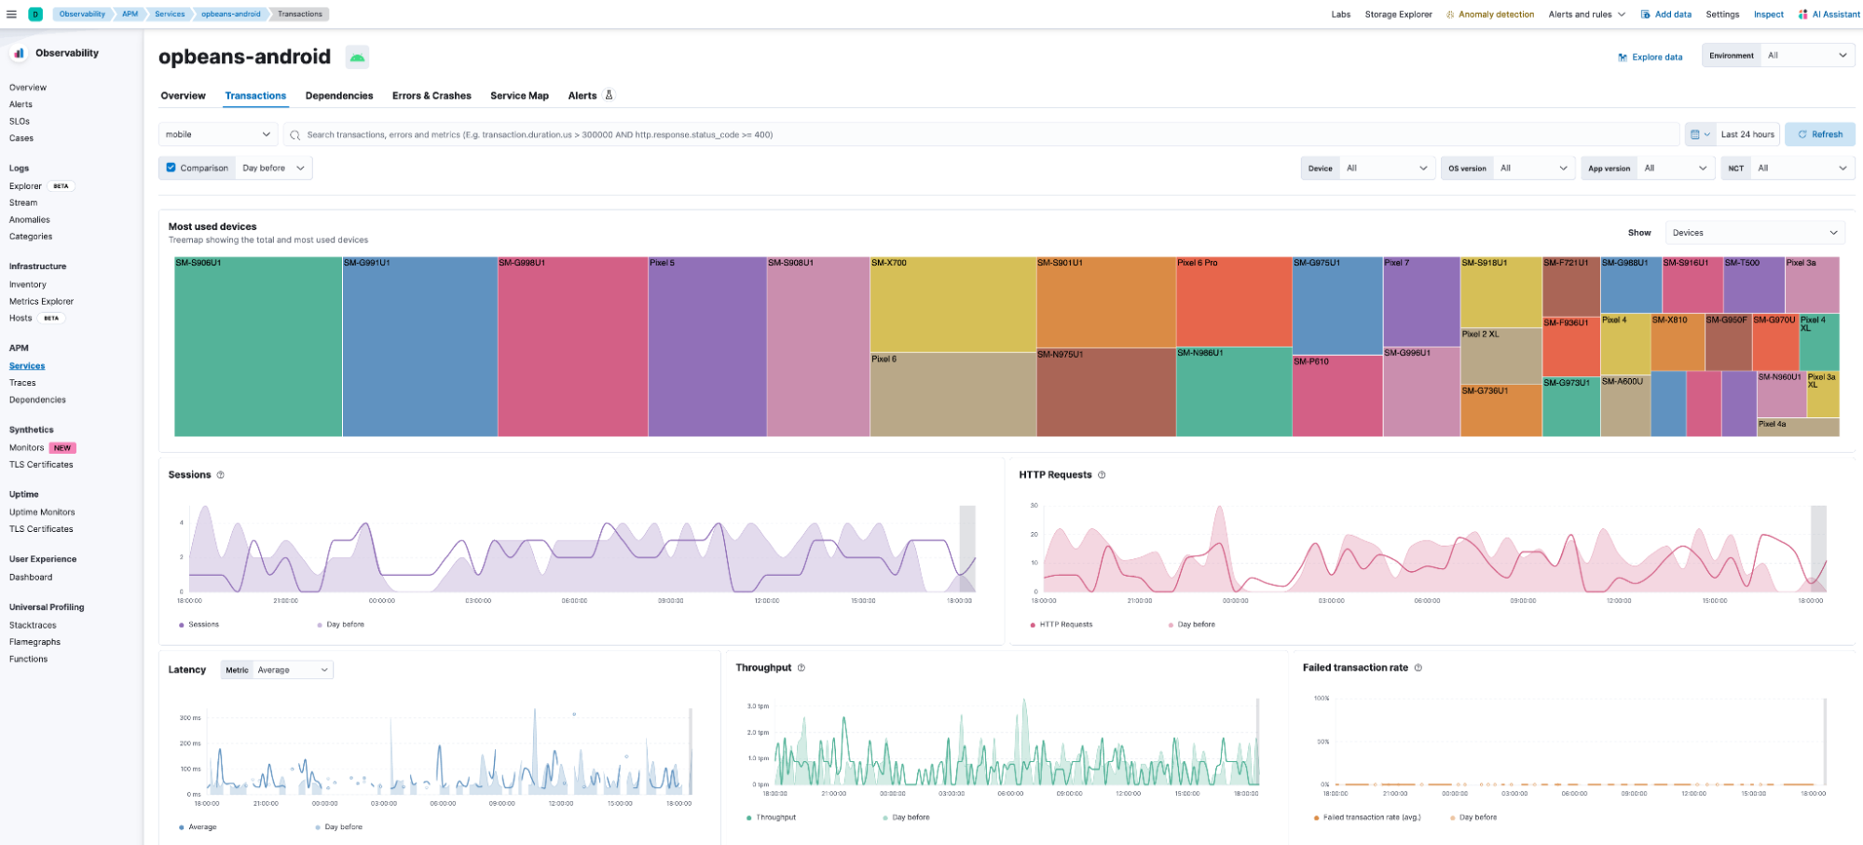The image size is (1863, 845).
Task: Toggle the Sessions legend series
Action: pos(202,624)
